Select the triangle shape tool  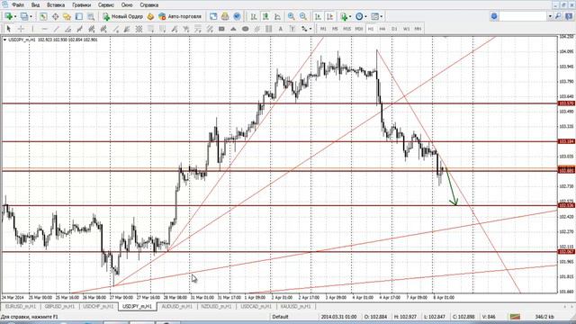[x=233, y=29]
